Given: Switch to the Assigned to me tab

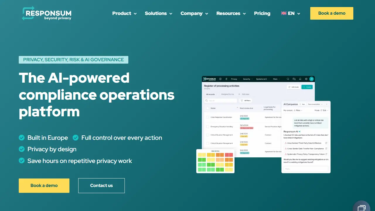Looking at the screenshot, I should 228,94.
